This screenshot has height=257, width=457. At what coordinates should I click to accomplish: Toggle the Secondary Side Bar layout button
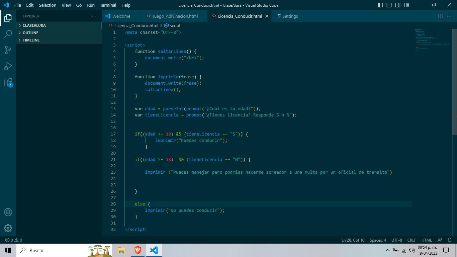[398, 5]
